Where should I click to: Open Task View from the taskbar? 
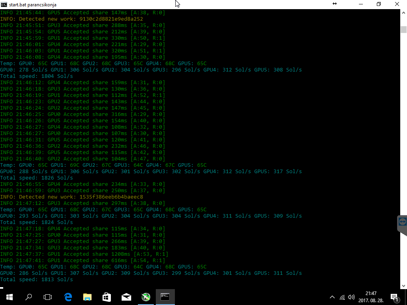48,297
